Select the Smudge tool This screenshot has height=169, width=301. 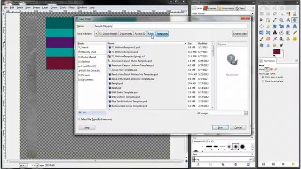click(275, 45)
